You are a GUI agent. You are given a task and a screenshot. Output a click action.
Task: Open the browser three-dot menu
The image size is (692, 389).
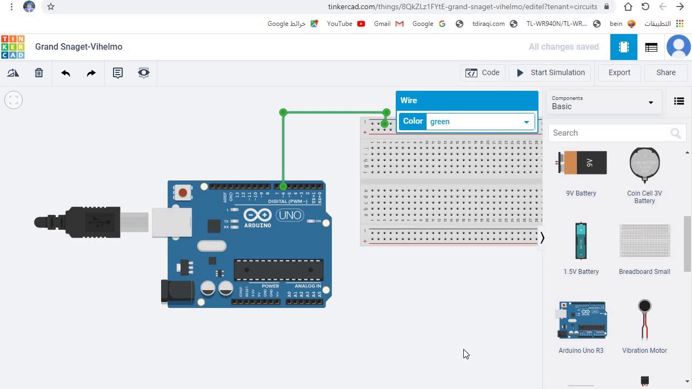11,7
